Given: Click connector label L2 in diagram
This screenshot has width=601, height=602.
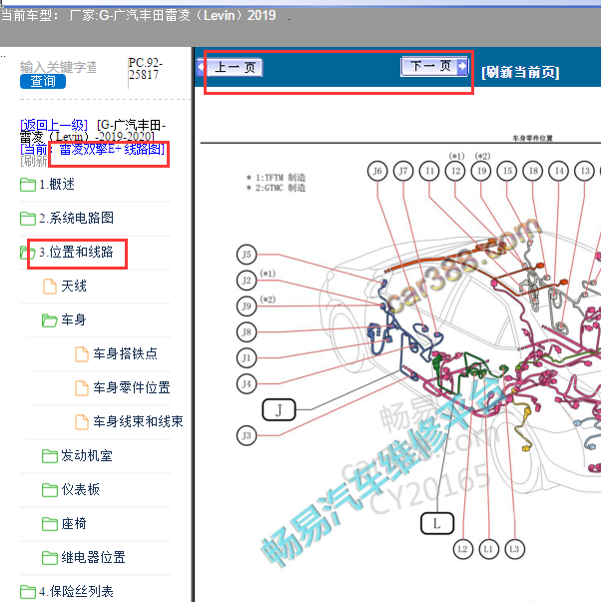Looking at the screenshot, I should tap(463, 549).
